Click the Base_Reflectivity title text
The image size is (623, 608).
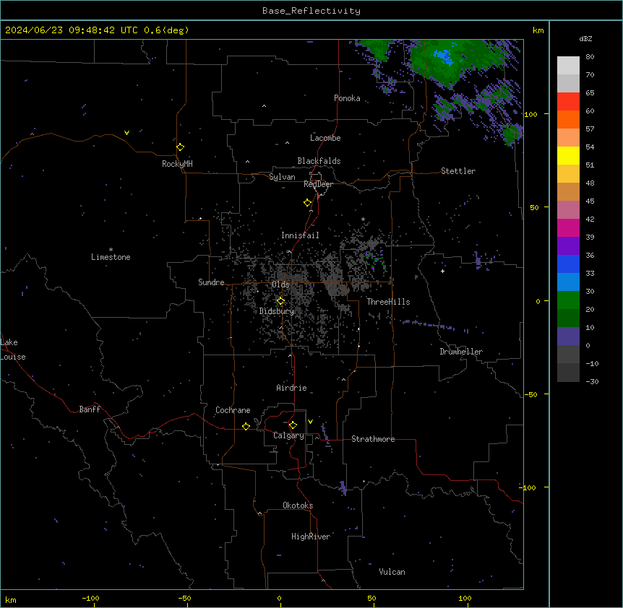[311, 11]
